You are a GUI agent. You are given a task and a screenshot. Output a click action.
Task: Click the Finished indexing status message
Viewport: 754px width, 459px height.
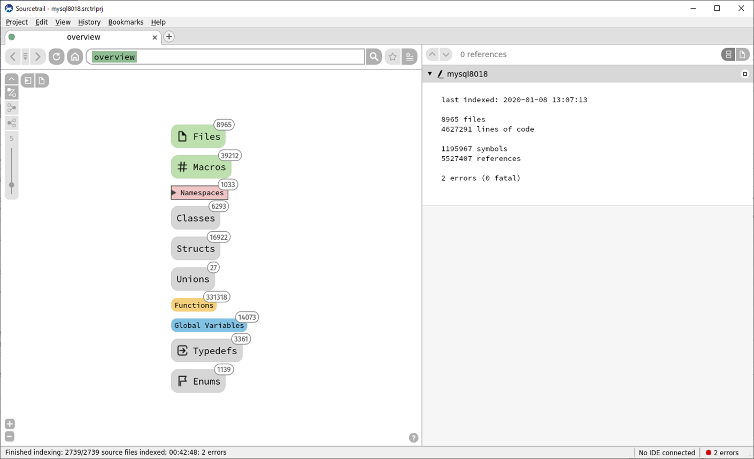point(116,453)
